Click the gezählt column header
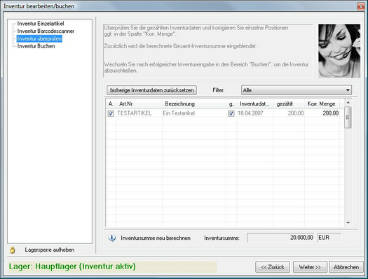 tap(289, 103)
